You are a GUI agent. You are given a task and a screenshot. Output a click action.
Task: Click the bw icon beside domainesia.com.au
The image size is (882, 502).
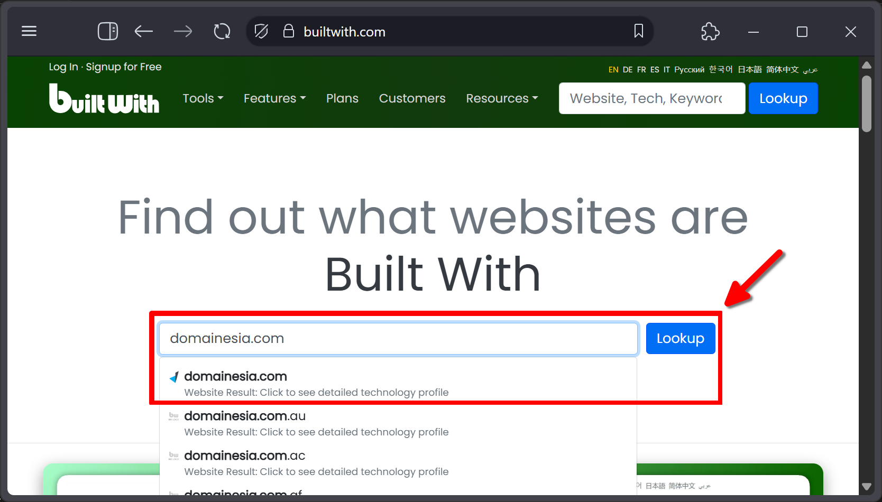point(174,416)
